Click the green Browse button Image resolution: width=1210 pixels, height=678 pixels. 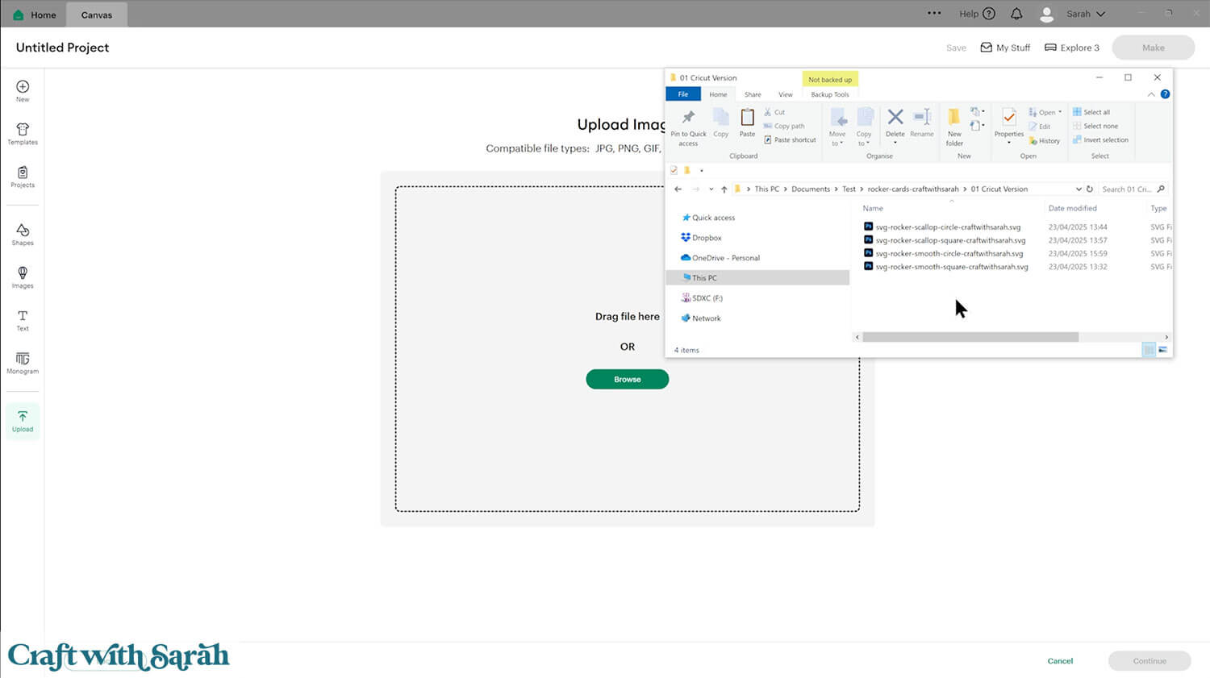pos(627,379)
